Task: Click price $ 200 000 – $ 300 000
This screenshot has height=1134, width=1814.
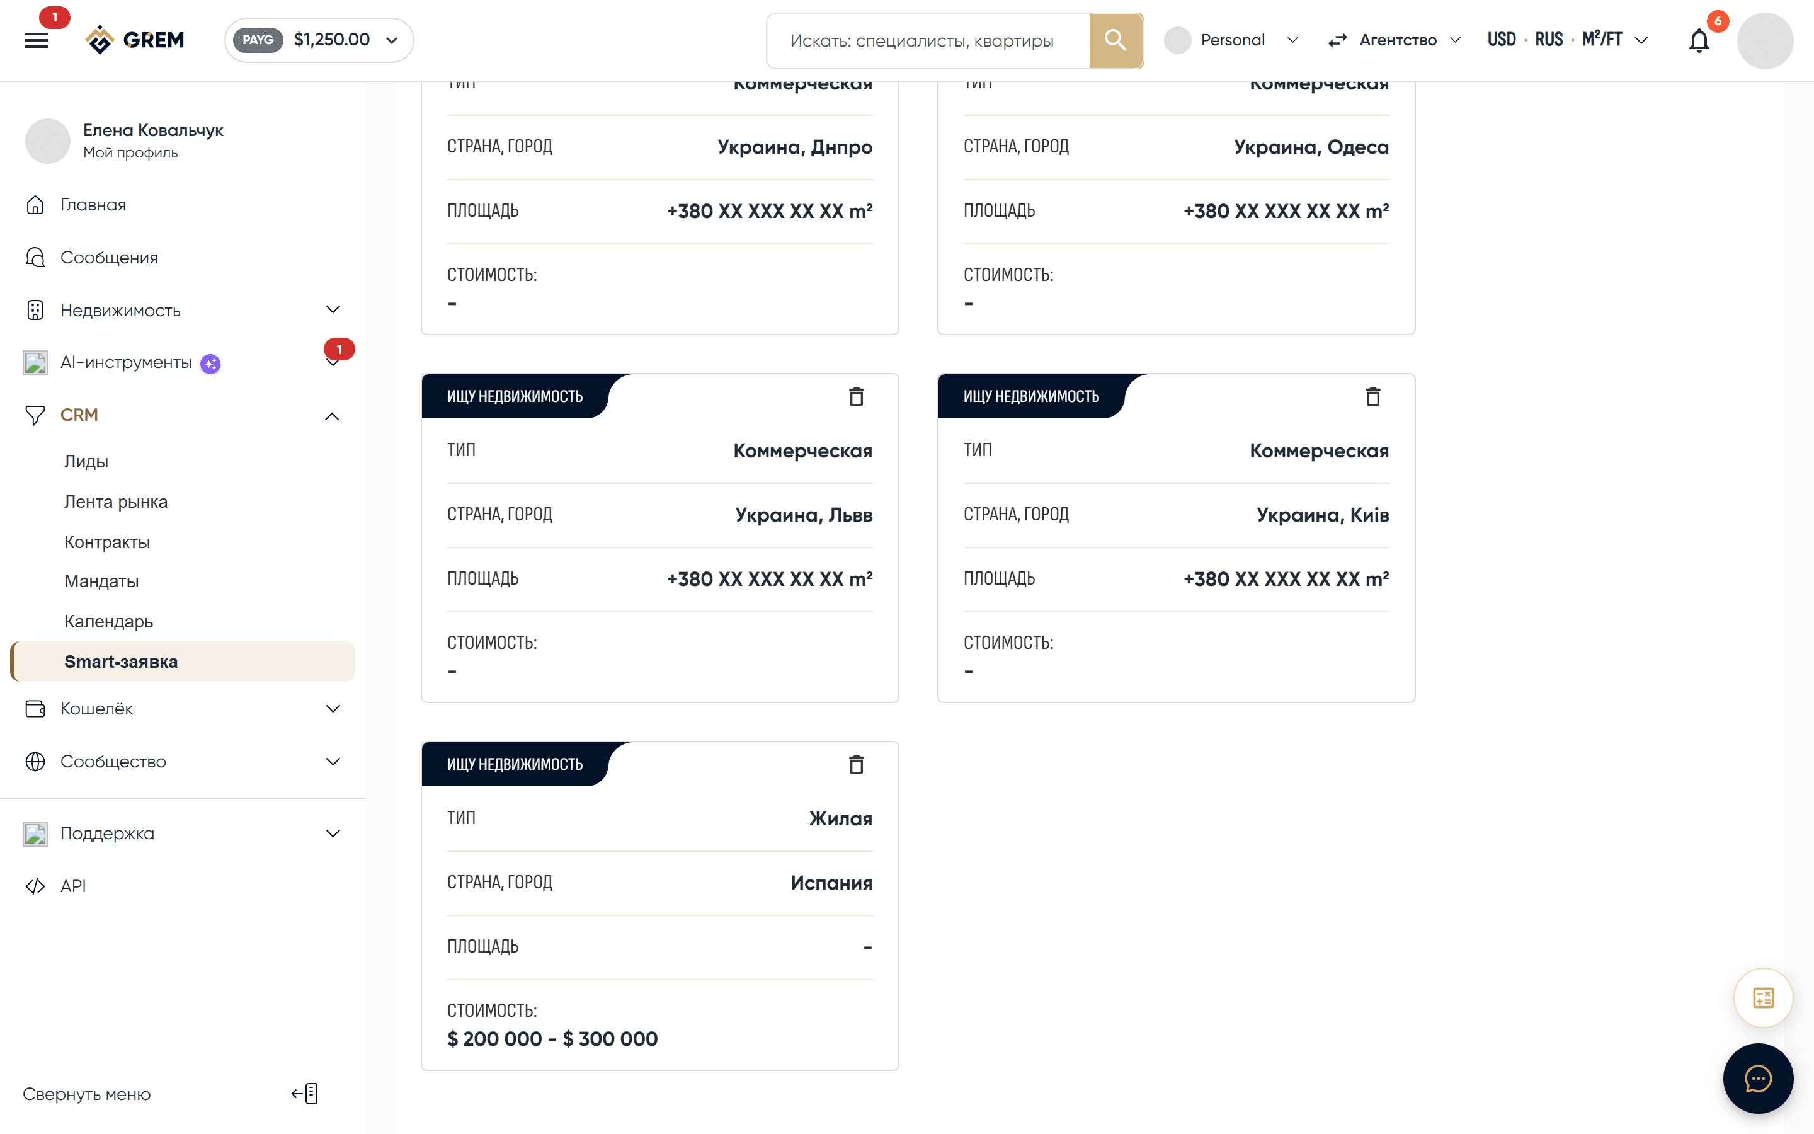Action: 552,1039
